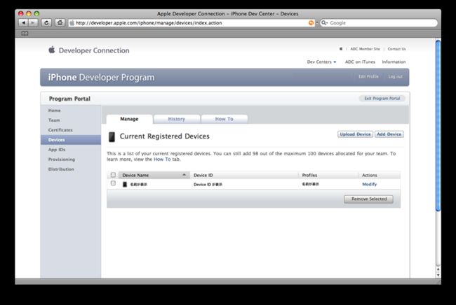Open Provisioning in the portal sidebar
Screen dimensions: 456x305
coord(62,159)
